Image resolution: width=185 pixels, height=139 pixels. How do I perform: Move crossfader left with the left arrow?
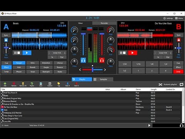click(x=80, y=70)
